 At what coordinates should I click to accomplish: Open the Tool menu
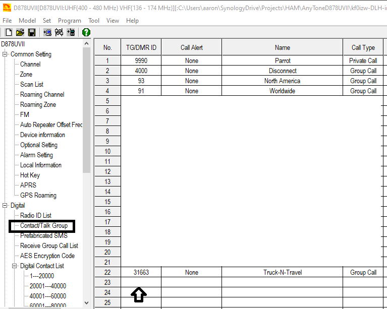[x=94, y=21]
